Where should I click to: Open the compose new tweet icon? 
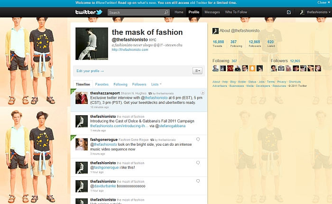click(x=289, y=12)
